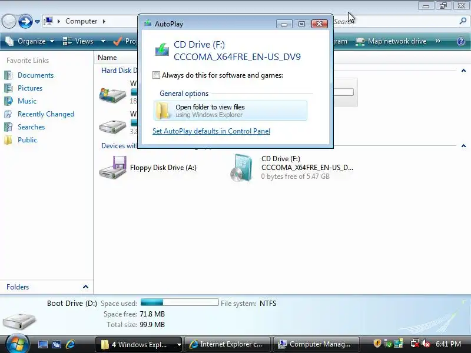The width and height of the screenshot is (471, 353).
Task: Click Boot Drive space used bar
Action: [180, 302]
